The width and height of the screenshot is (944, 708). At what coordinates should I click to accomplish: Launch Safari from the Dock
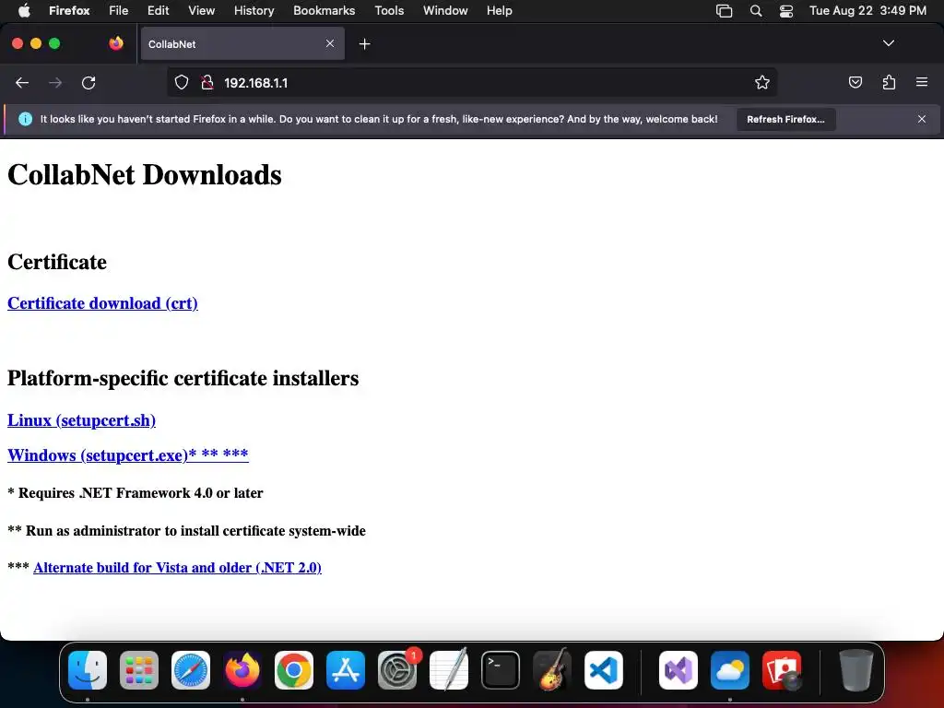click(191, 670)
